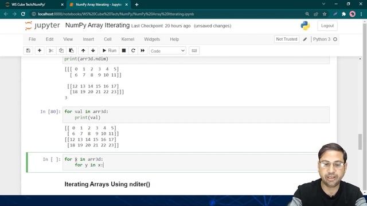Close the WS Cube Tech/NumPy tab

point(62,5)
